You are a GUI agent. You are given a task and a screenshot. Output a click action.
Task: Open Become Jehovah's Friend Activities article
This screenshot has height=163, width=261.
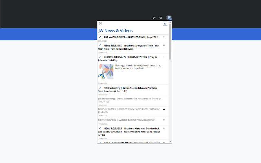pyautogui.click(x=128, y=59)
